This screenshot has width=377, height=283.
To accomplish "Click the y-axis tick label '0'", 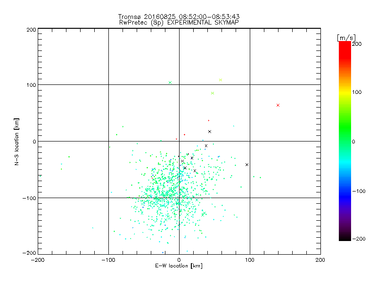I will 34,141.
